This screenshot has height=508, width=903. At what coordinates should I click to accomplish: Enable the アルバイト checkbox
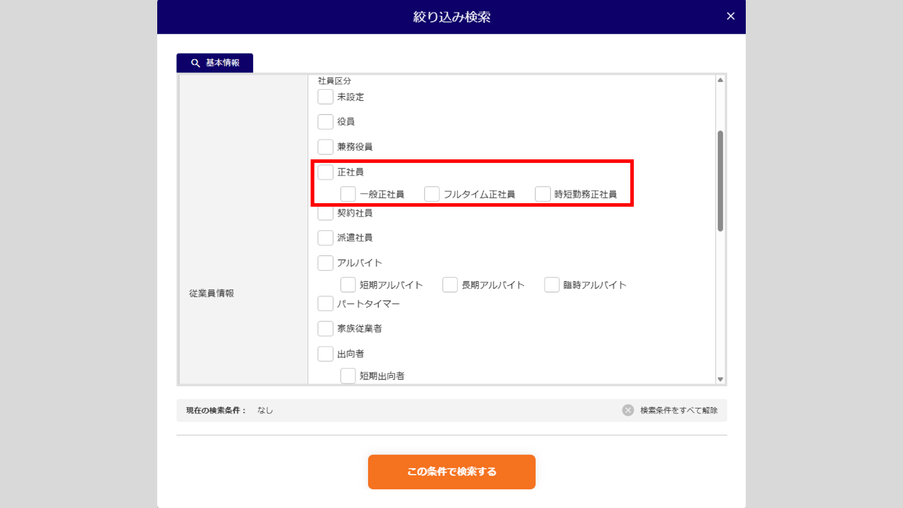[326, 263]
